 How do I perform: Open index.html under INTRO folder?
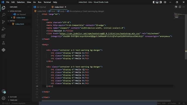(x=20, y=24)
